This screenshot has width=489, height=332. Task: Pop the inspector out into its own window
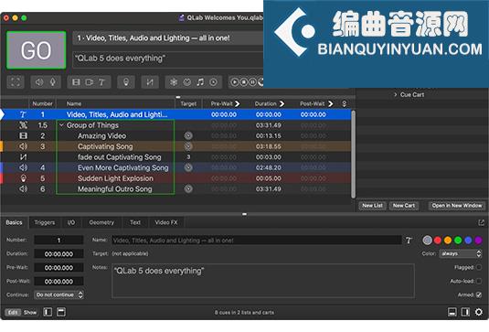[x=481, y=222]
